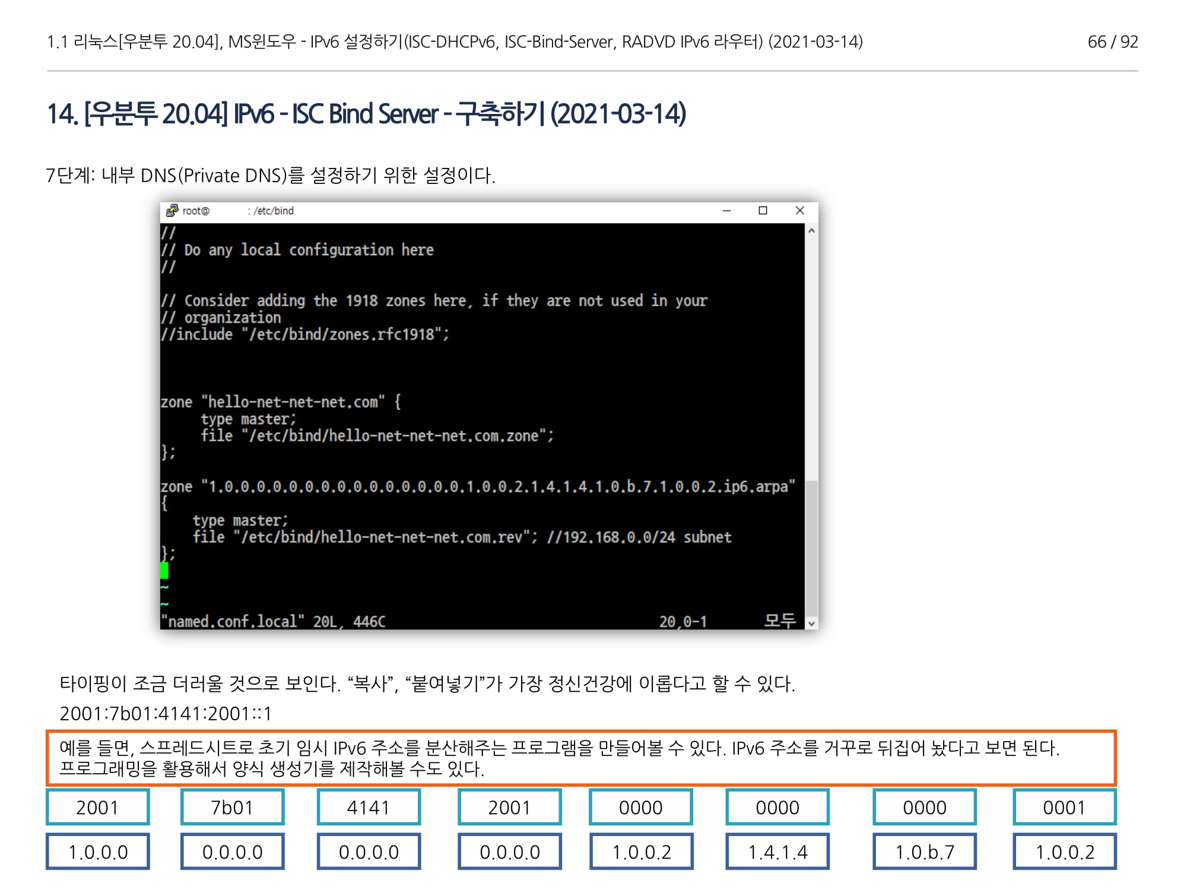
Task: Click the teal box labeled 4141
Action: point(369,807)
